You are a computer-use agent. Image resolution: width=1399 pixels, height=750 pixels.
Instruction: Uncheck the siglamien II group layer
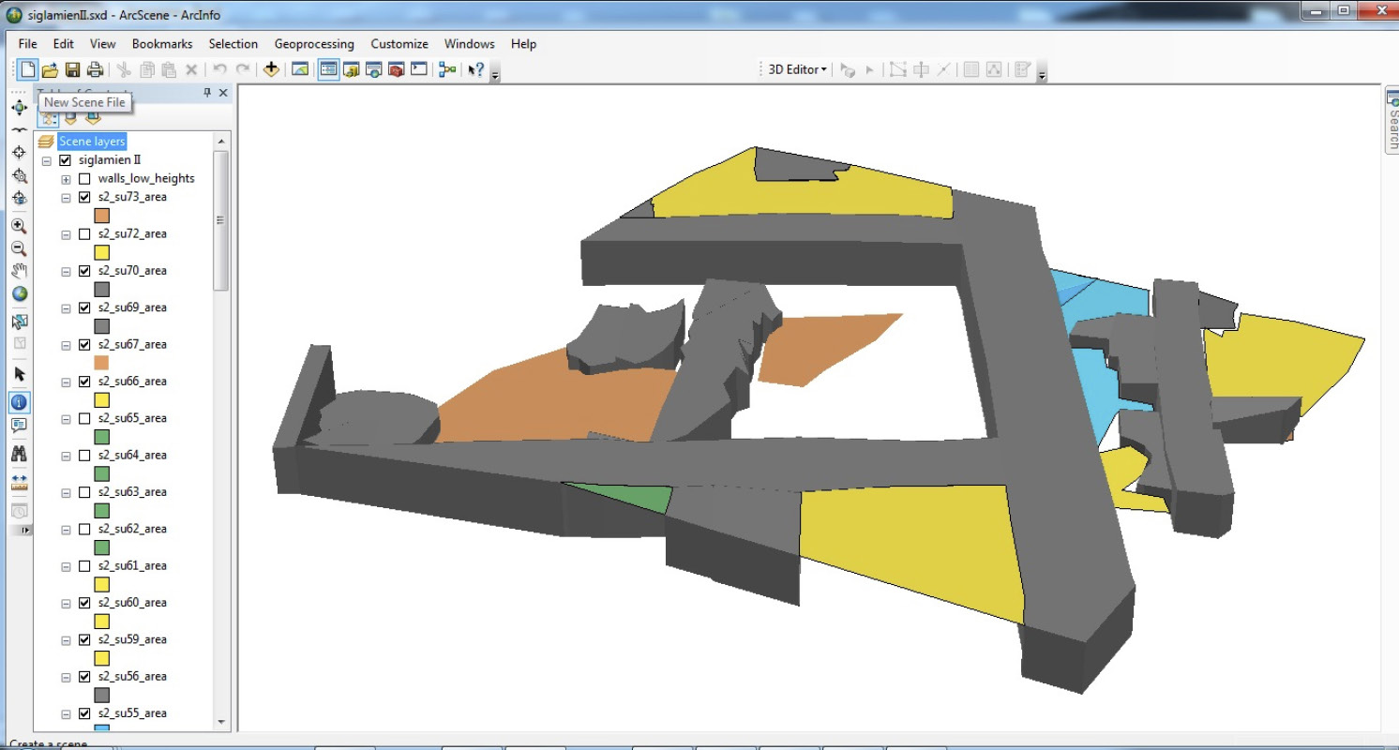coord(65,160)
